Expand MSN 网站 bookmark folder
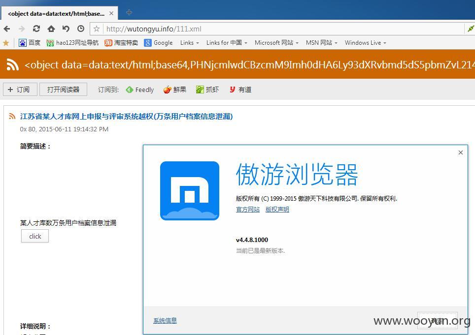475x335 pixels. click(x=322, y=43)
